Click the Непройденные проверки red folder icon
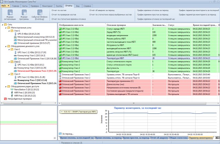The image size is (220, 144). (5, 99)
